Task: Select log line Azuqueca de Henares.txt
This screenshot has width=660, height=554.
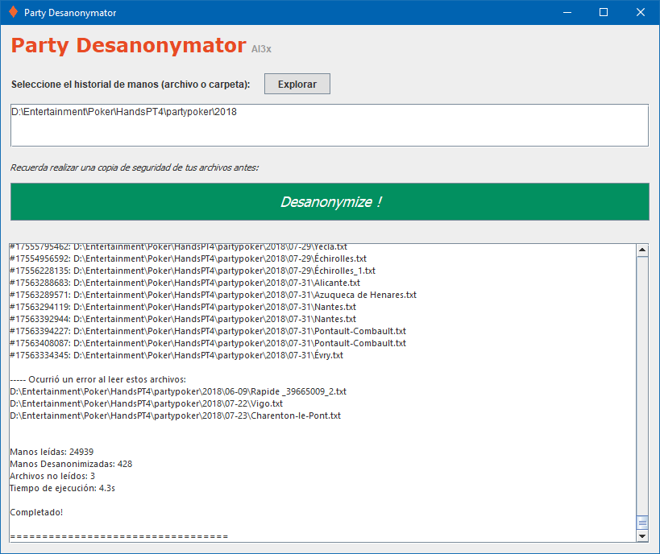Action: 213,295
